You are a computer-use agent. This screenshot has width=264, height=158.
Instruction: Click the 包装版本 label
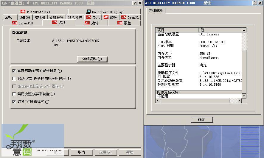point(23,41)
